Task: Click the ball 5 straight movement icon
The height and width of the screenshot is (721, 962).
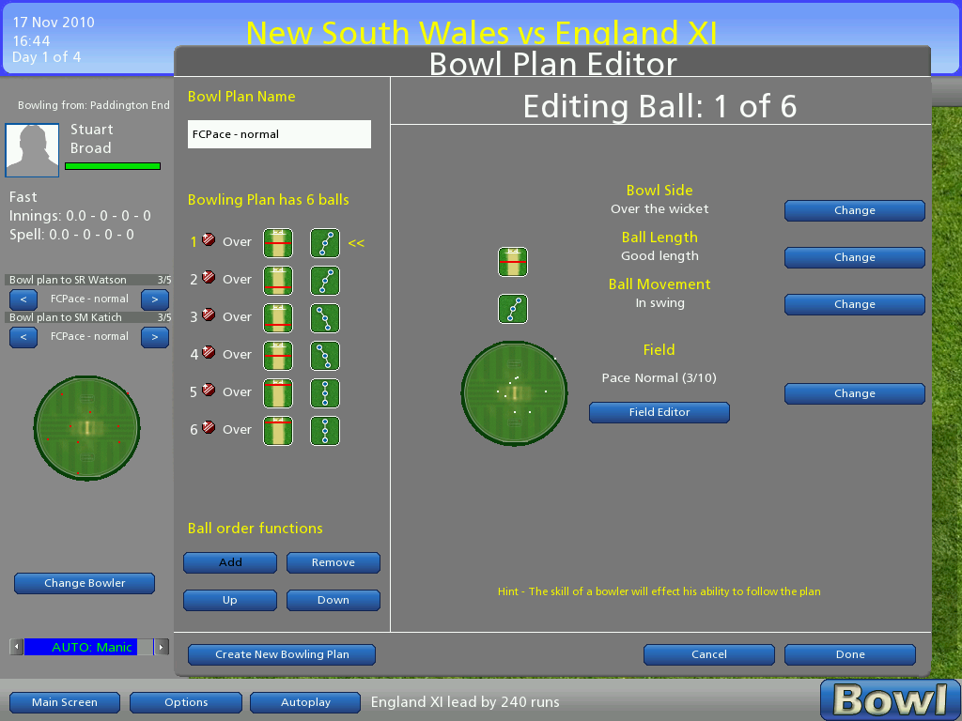Action: pos(325,393)
